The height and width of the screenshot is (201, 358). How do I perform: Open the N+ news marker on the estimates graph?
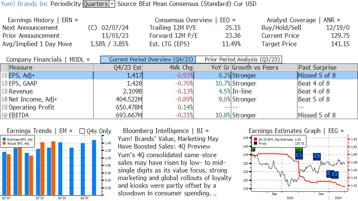(299, 155)
